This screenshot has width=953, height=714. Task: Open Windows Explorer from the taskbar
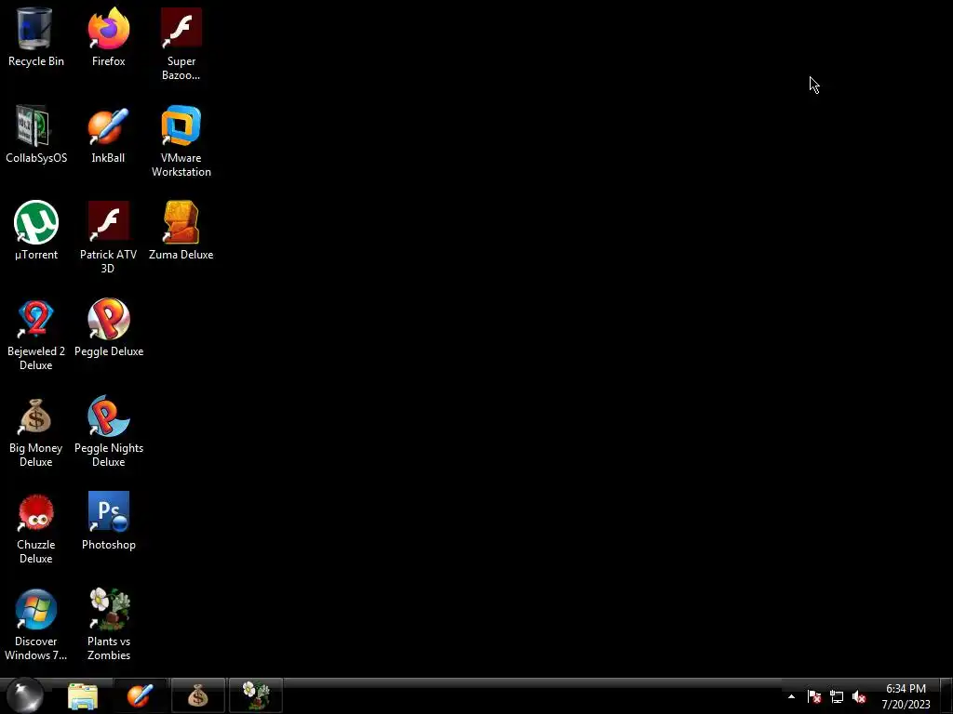coord(83,696)
